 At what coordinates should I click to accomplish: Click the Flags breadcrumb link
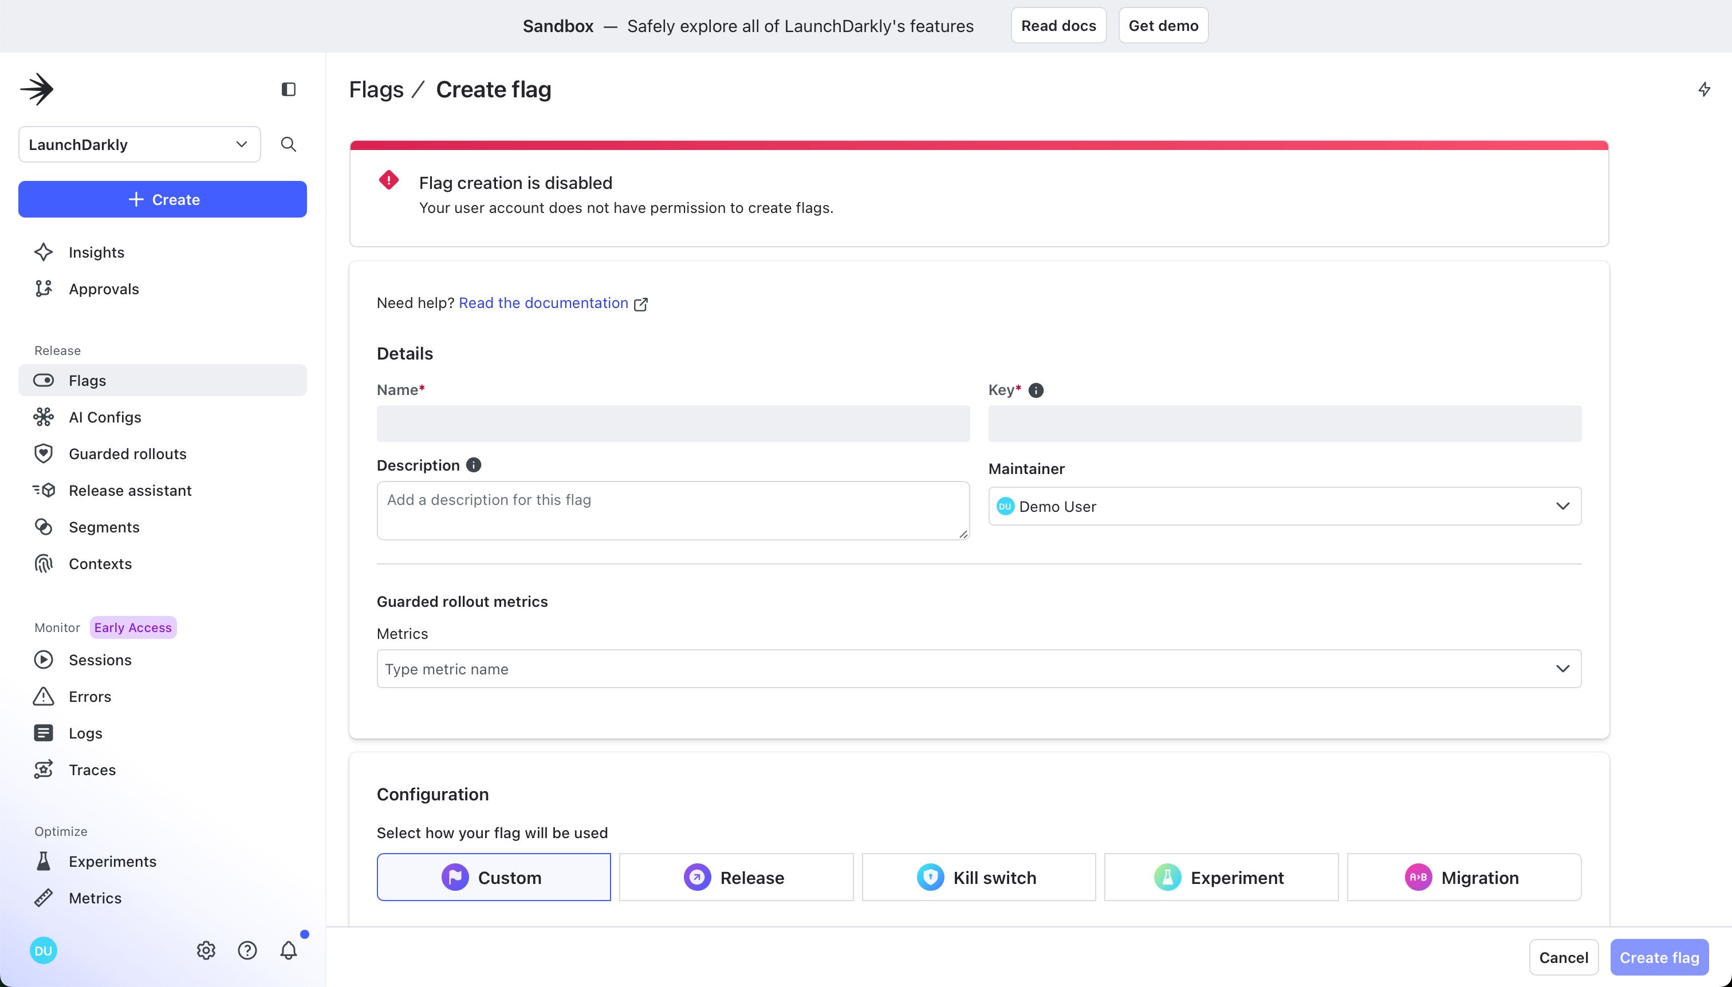point(376,89)
